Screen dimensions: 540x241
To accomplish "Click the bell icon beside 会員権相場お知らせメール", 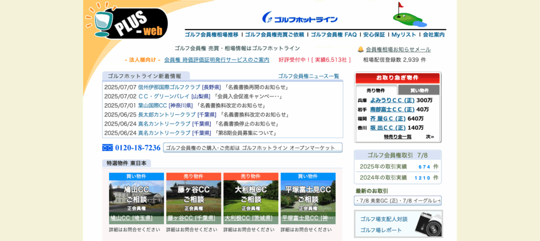I will pos(361,49).
